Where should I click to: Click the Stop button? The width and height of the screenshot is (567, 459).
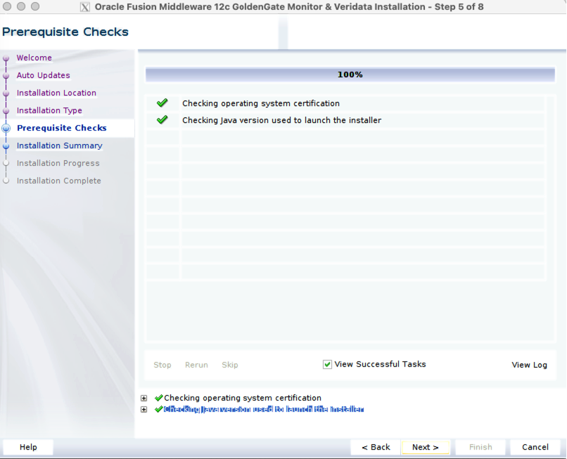click(163, 365)
